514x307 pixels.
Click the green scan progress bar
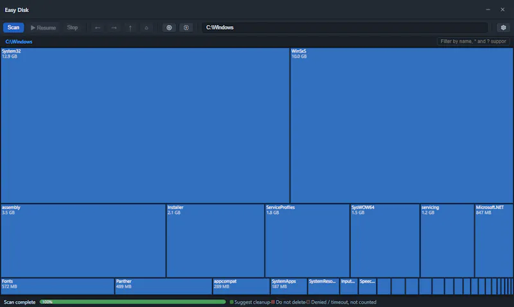coord(133,302)
